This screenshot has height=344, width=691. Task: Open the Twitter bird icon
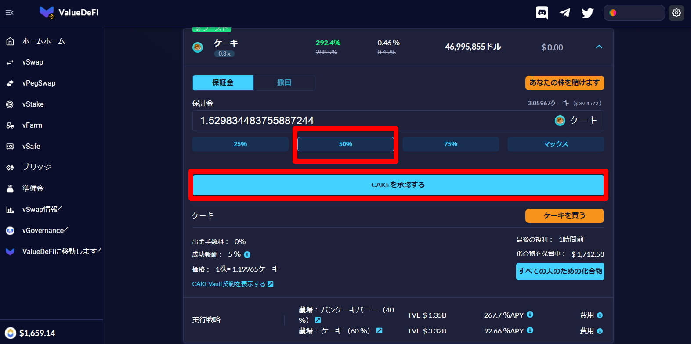point(587,13)
